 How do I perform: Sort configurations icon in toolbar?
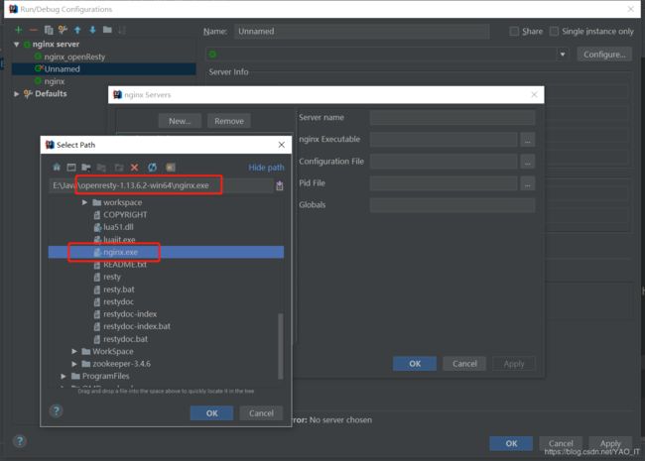122,30
